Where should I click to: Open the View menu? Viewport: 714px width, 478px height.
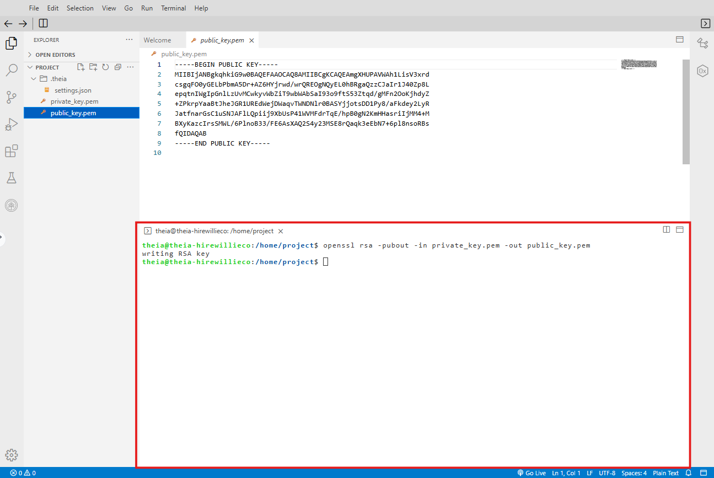(109, 8)
